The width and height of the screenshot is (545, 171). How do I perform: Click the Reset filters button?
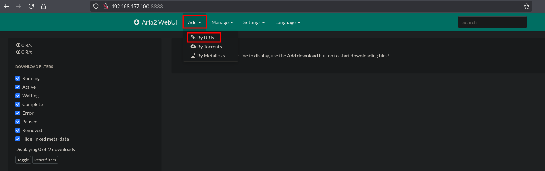coord(45,160)
